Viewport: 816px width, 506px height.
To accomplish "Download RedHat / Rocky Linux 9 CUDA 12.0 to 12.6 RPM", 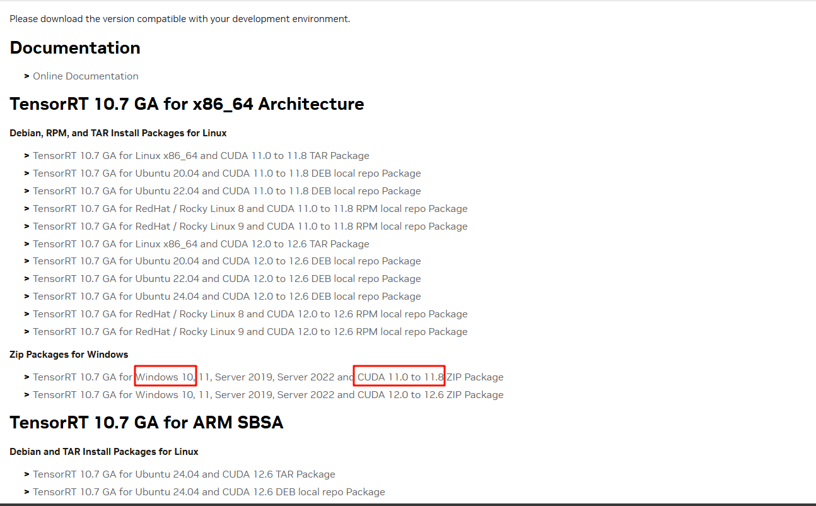I will tap(250, 332).
